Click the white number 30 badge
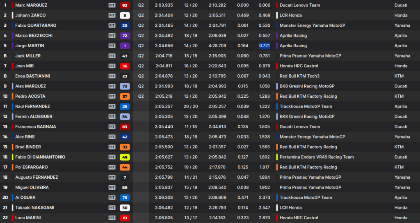The width and height of the screenshot is (420, 223). (x=125, y=208)
